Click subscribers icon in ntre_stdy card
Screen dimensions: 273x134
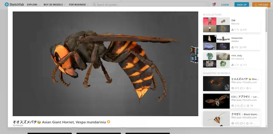tap(241, 65)
